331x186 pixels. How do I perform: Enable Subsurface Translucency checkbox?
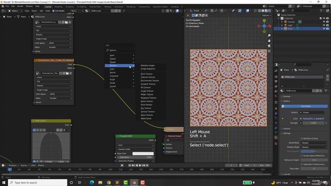(x=302, y=164)
